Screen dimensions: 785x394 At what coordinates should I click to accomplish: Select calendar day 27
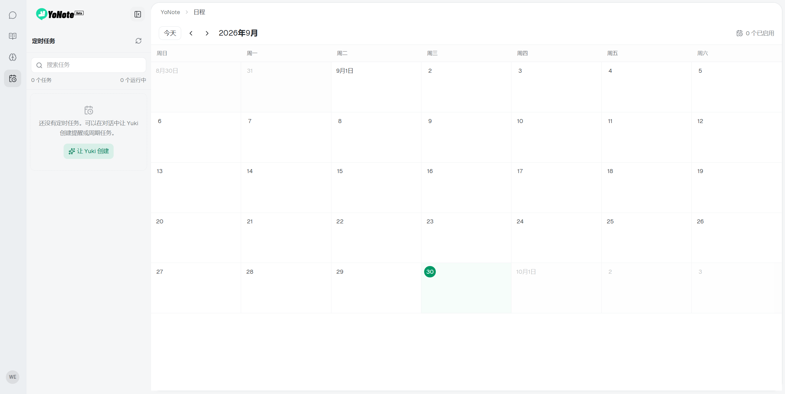pyautogui.click(x=196, y=288)
